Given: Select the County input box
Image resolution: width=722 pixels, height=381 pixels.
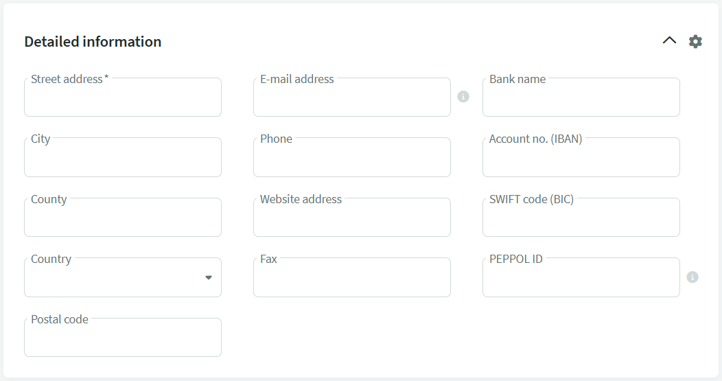Looking at the screenshot, I should pyautogui.click(x=123, y=220).
